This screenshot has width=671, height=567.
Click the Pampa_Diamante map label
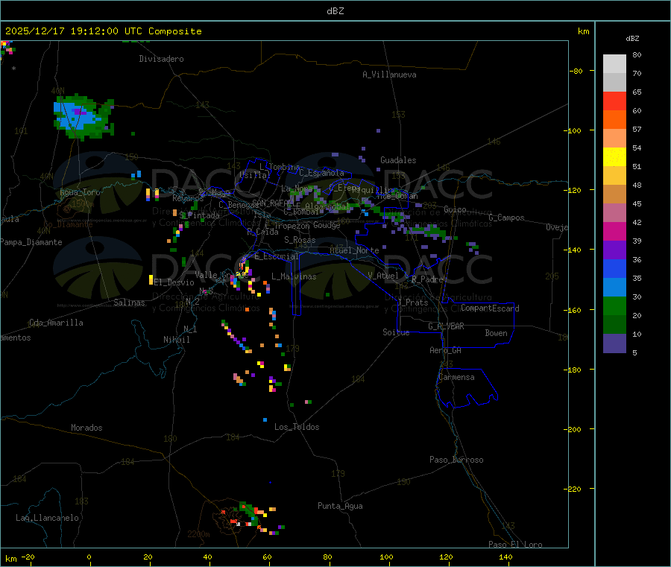point(31,242)
